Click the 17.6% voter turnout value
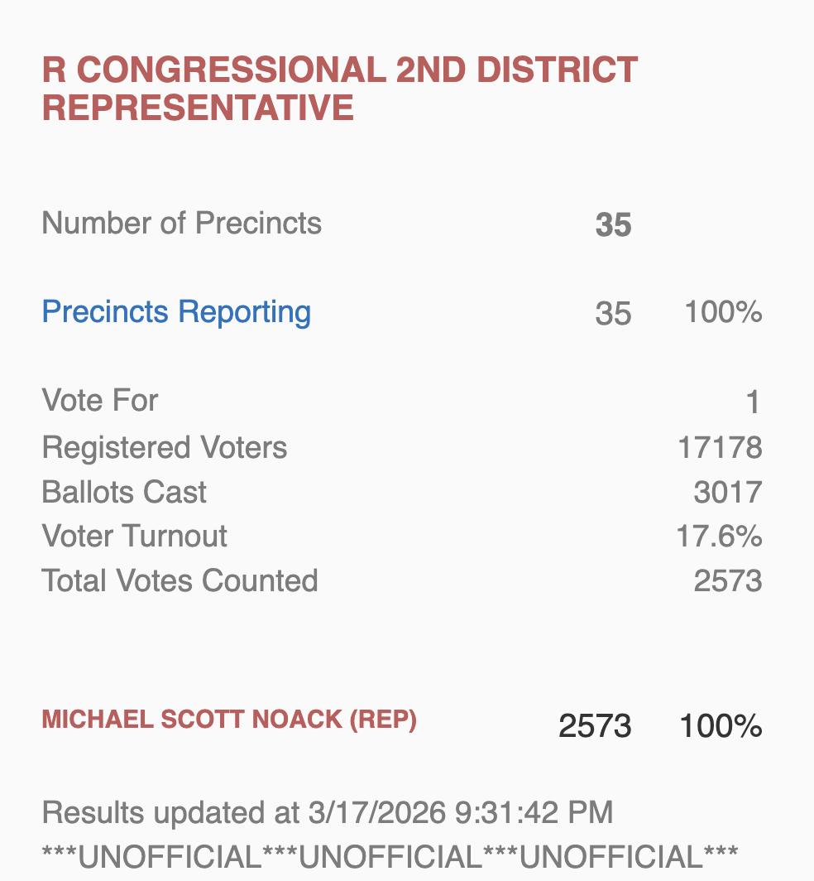The width and height of the screenshot is (814, 881). 719,537
